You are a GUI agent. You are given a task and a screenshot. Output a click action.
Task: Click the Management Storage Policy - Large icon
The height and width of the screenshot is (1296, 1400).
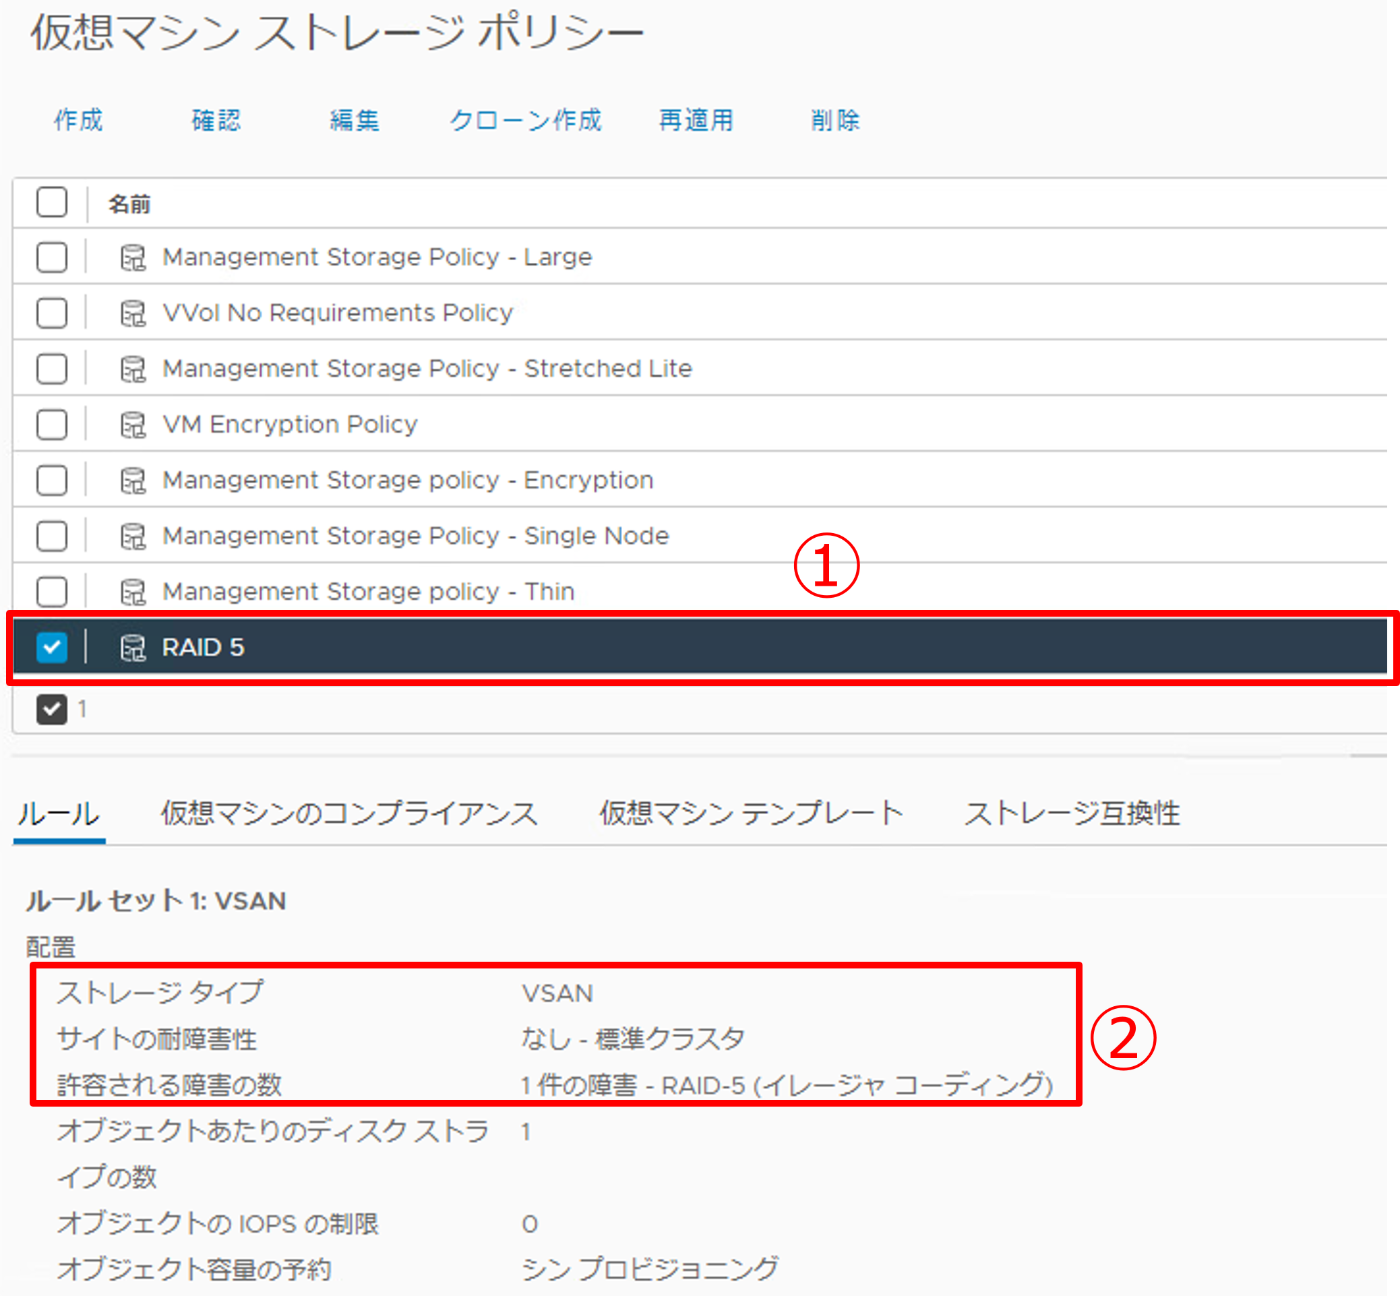click(133, 257)
